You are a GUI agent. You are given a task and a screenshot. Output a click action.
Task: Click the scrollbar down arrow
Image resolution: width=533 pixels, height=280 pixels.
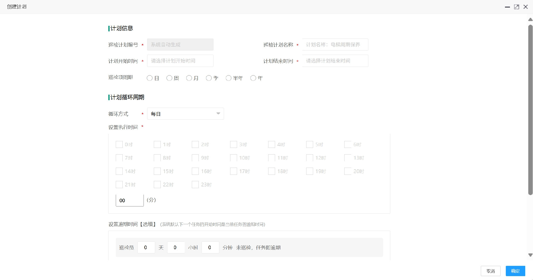point(530,255)
